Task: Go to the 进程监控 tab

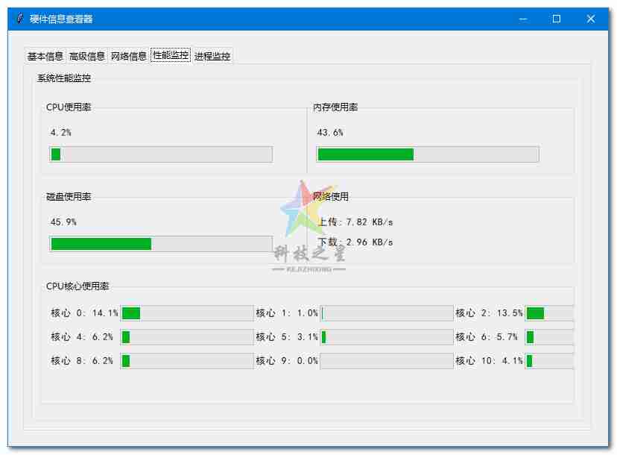Action: [x=212, y=56]
